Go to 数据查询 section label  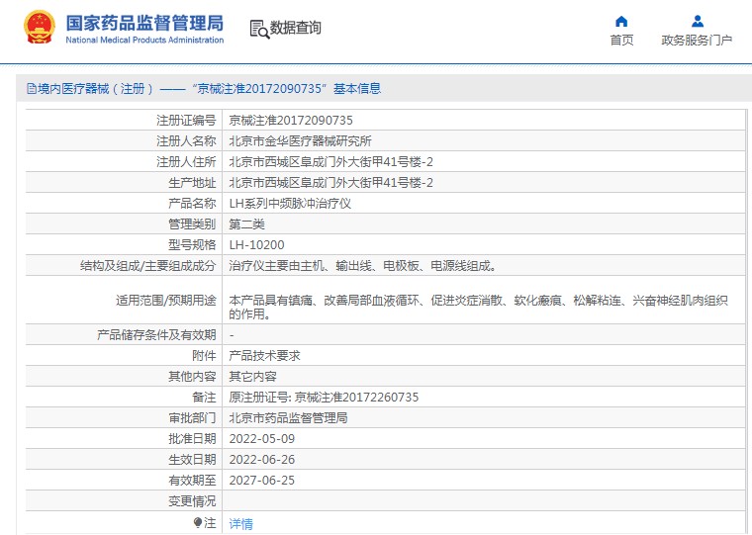tap(296, 29)
